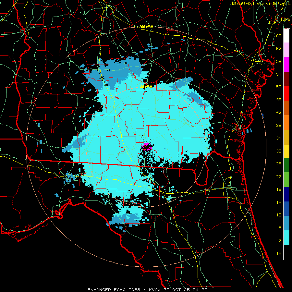This screenshot has height=292, width=292.
Task: Click the dark red legend swatch
Action: click(x=286, y=79)
